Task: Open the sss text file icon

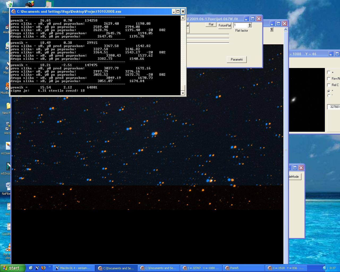Action: 8,207
